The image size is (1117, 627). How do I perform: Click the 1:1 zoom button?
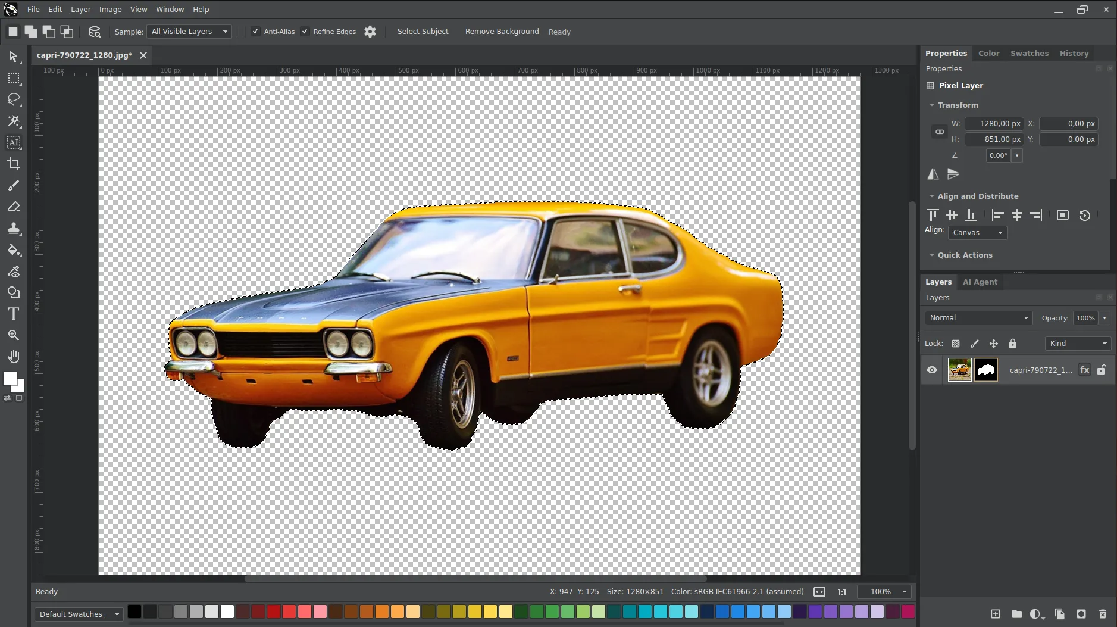(841, 592)
